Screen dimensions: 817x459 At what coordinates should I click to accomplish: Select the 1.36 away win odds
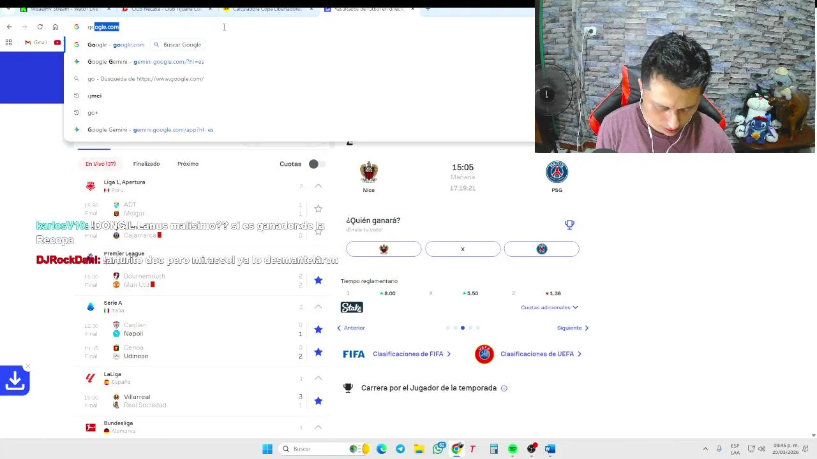(553, 293)
